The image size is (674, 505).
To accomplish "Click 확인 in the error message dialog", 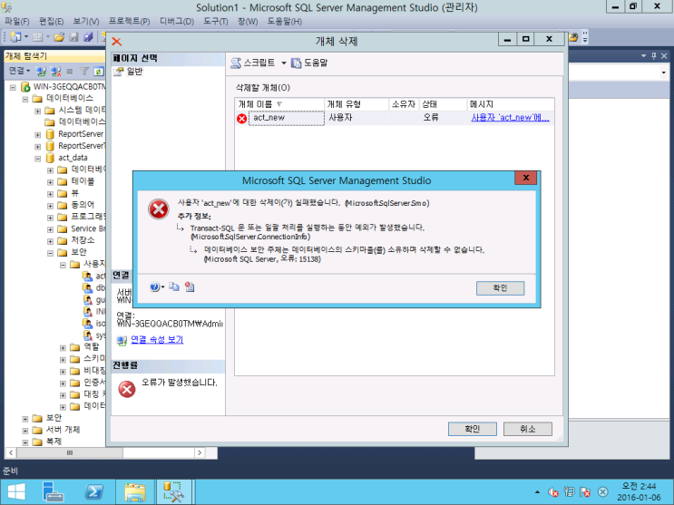I will [x=501, y=288].
